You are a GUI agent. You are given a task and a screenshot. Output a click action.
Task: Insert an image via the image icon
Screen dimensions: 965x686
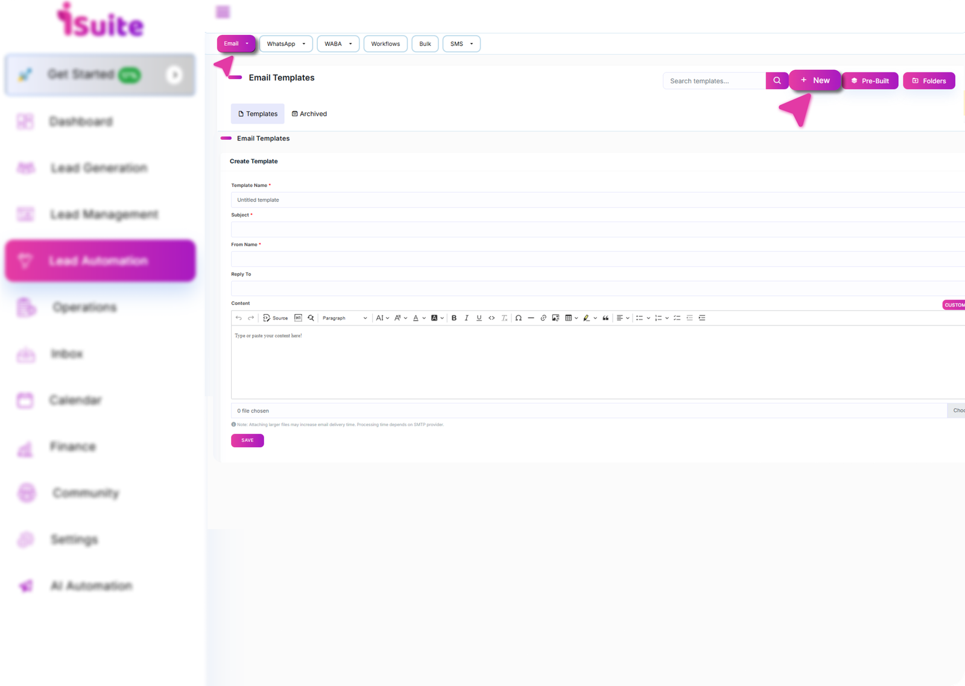tap(555, 318)
